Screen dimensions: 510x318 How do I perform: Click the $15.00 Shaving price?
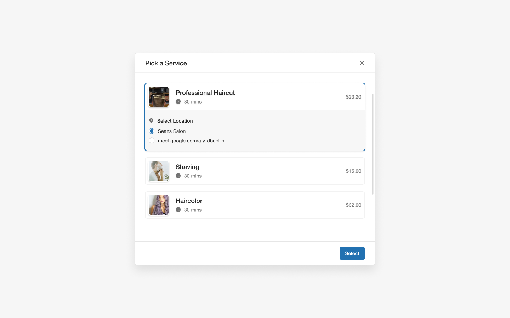pos(353,171)
